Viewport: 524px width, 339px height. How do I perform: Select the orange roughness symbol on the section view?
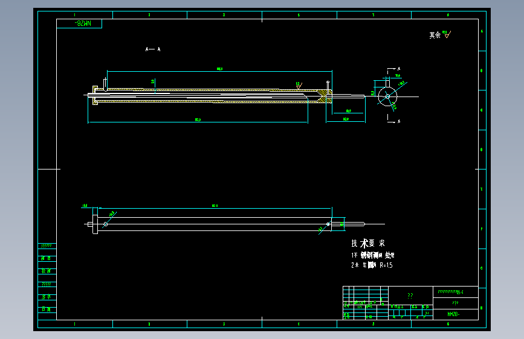tap(299, 86)
